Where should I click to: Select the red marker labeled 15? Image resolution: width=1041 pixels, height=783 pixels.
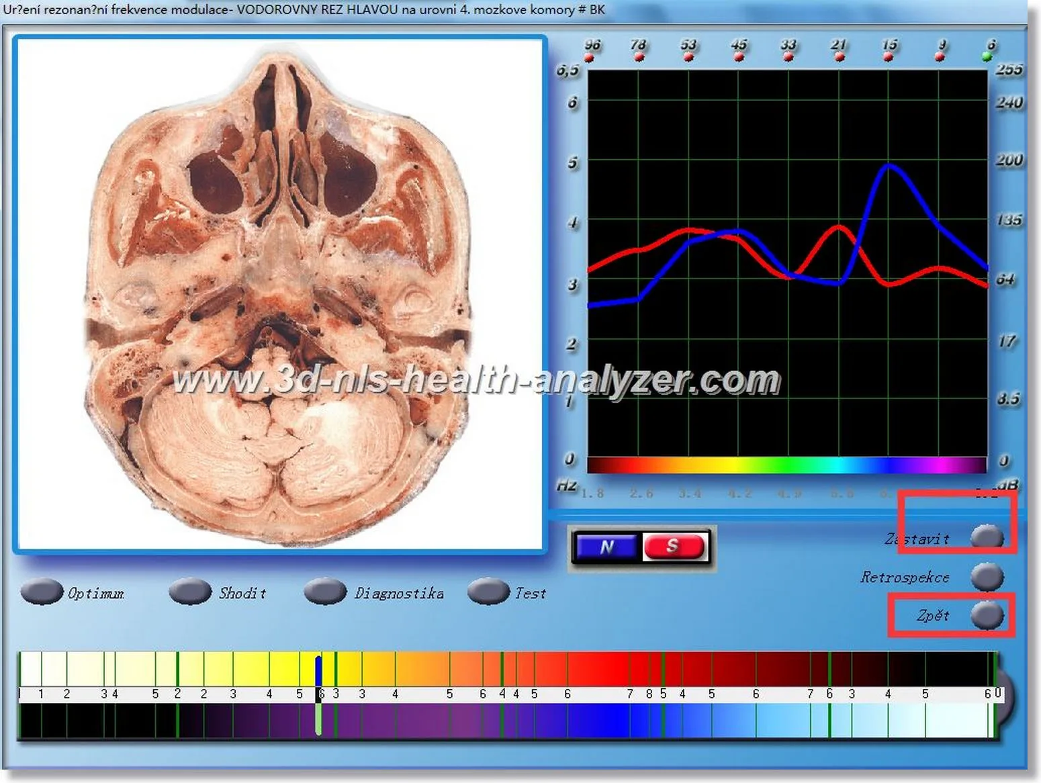coord(889,58)
